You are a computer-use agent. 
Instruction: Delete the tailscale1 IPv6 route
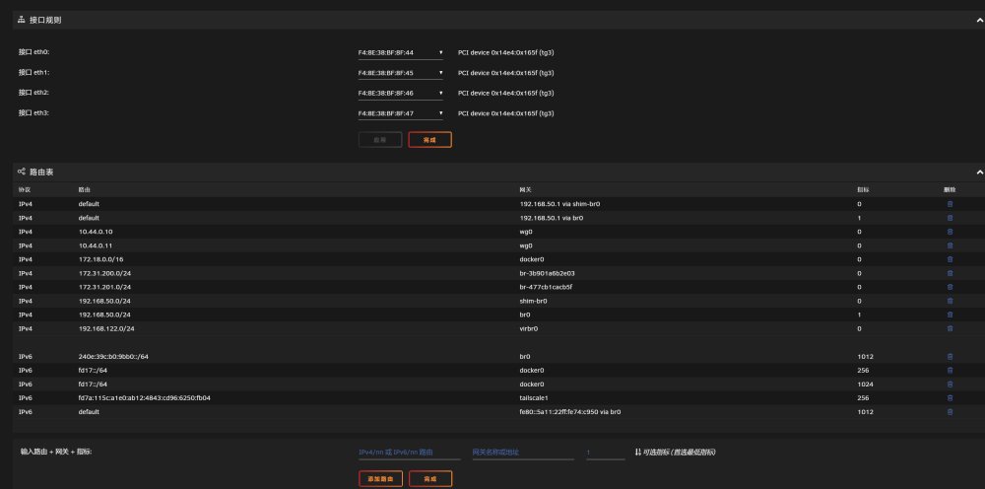coord(950,398)
